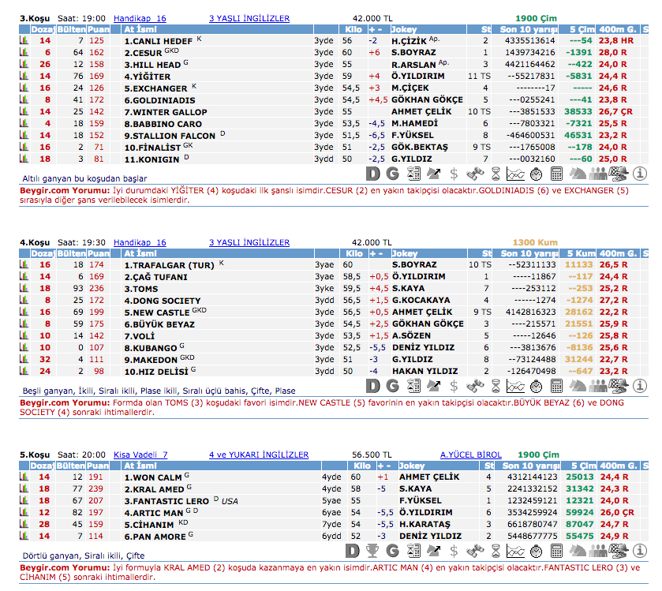Click the G icon in race 5 toolbar

click(392, 550)
